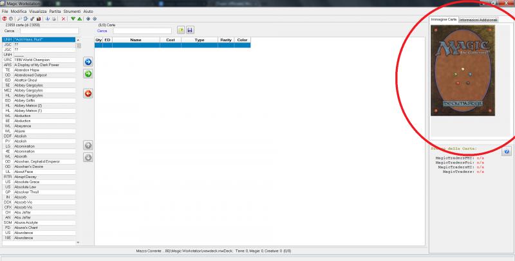
Task: Select the Immagine Carta tab
Action: coord(444,21)
